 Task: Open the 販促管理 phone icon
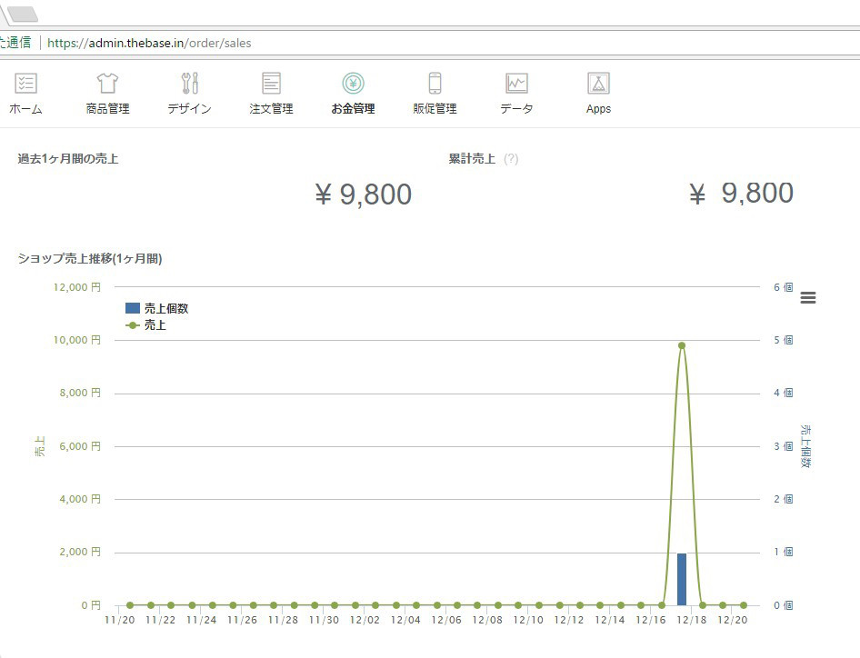(x=435, y=84)
